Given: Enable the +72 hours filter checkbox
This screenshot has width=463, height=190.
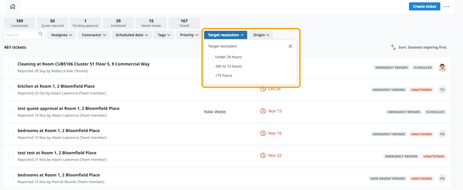Looking at the screenshot, I should click(211, 76).
